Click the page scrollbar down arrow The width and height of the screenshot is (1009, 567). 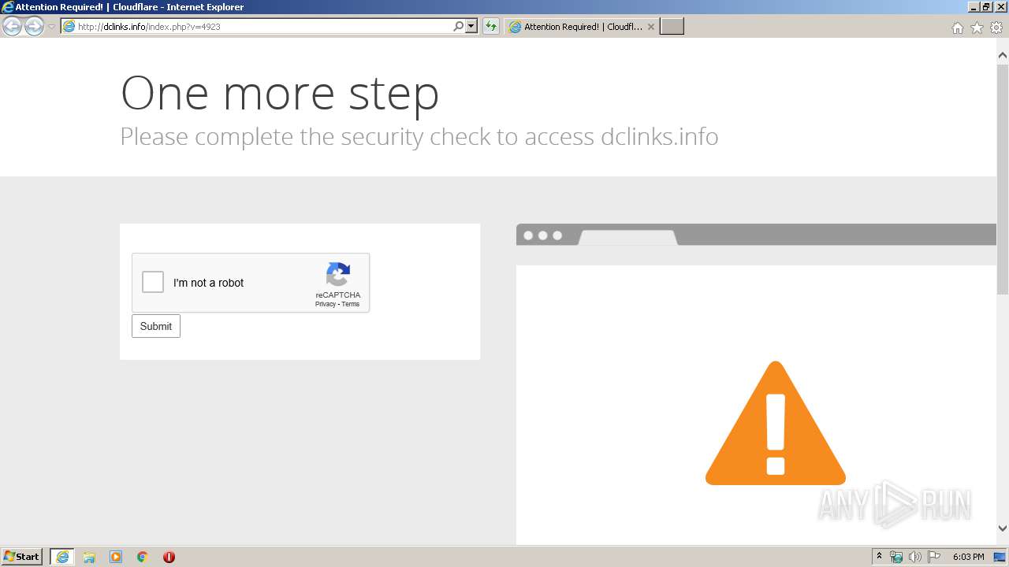coord(1003,528)
